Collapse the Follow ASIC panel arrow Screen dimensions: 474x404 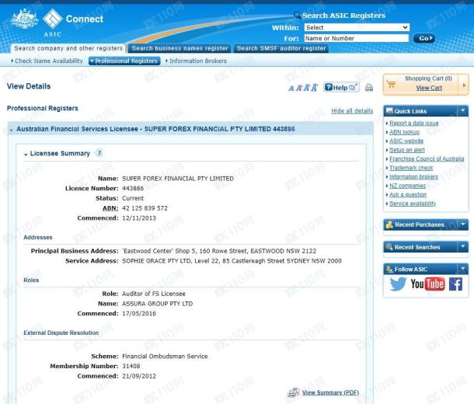tap(463, 269)
